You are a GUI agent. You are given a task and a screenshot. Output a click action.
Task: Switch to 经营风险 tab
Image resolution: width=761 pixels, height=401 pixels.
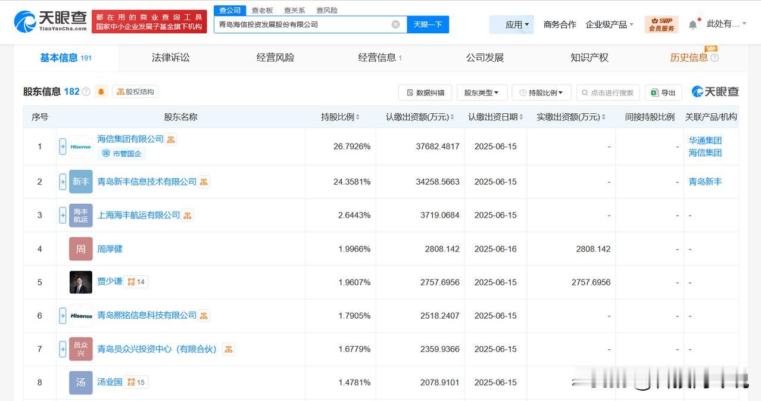[276, 58]
